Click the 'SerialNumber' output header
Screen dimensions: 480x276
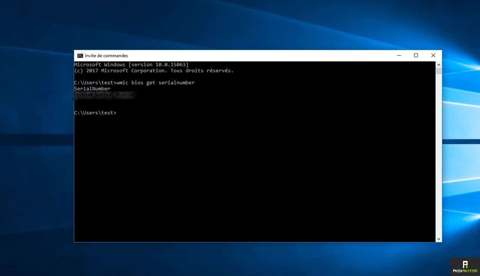click(x=92, y=89)
